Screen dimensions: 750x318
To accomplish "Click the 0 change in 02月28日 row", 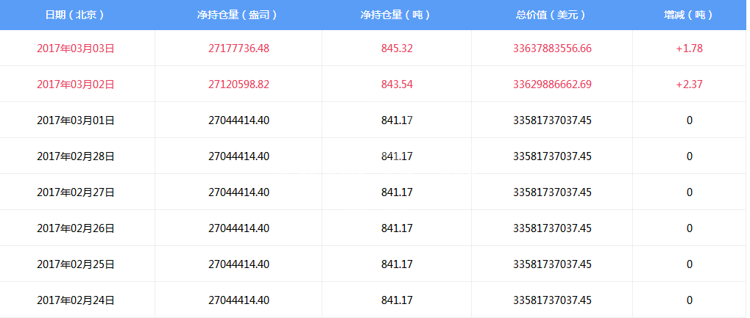I will [689, 156].
